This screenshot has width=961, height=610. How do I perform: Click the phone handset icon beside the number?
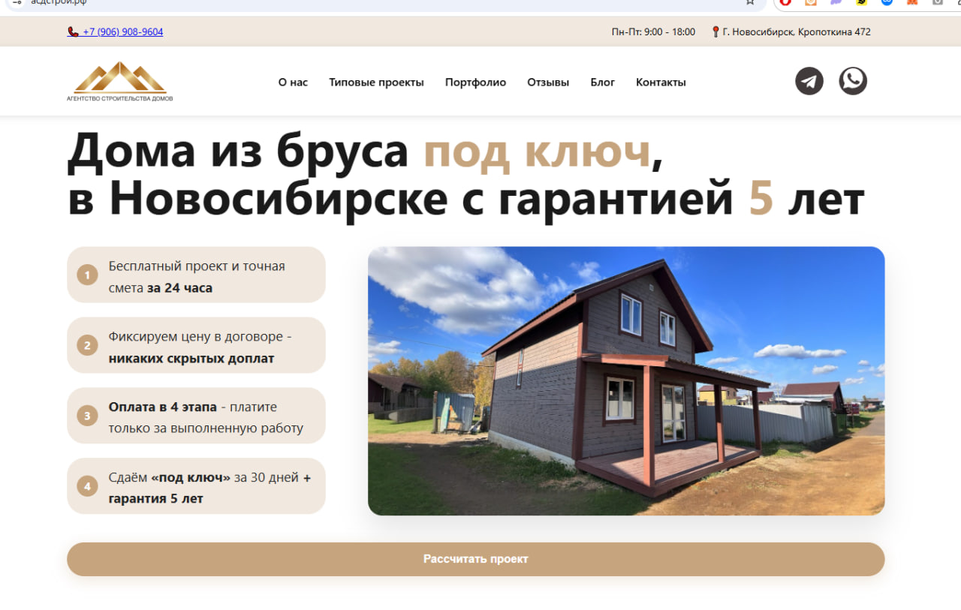[x=73, y=32]
